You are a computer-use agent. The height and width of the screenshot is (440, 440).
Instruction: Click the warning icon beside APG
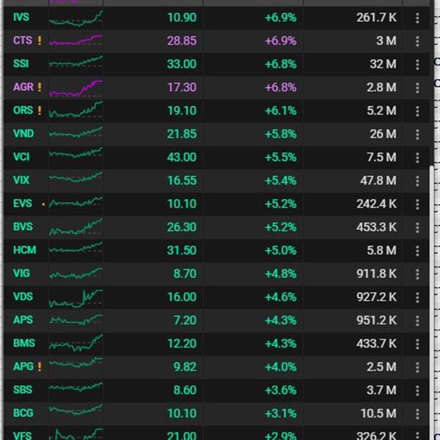coord(40,367)
